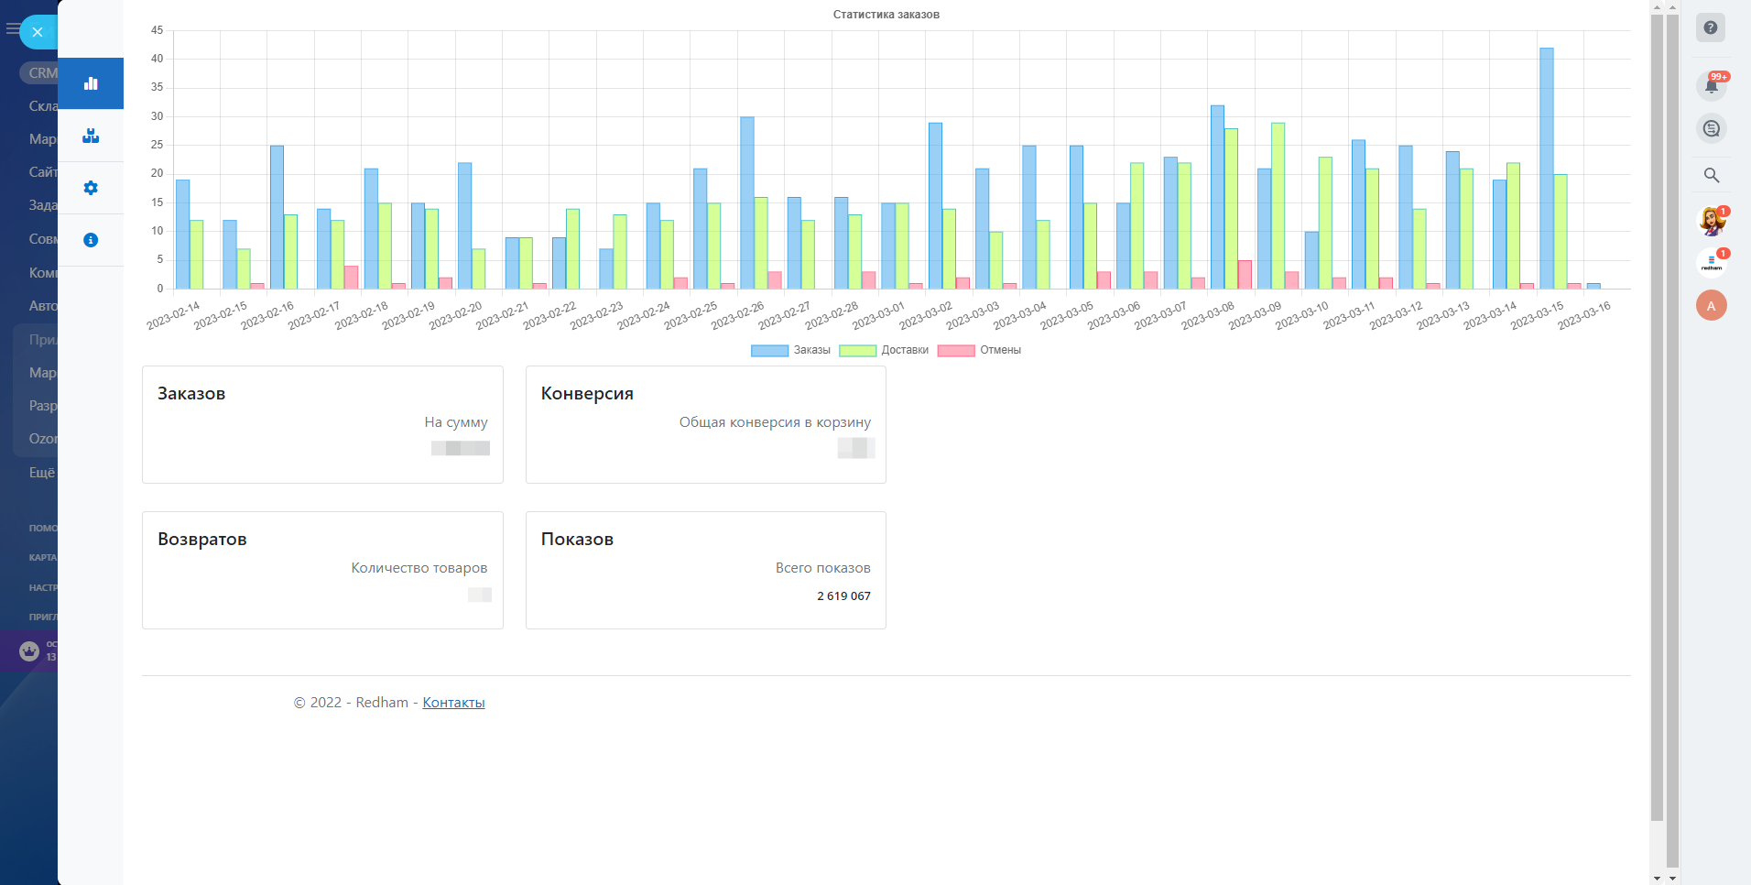This screenshot has width=1751, height=885.
Task: Click the tallest blue orders bar for 2023-03-15
Action: [1546, 169]
